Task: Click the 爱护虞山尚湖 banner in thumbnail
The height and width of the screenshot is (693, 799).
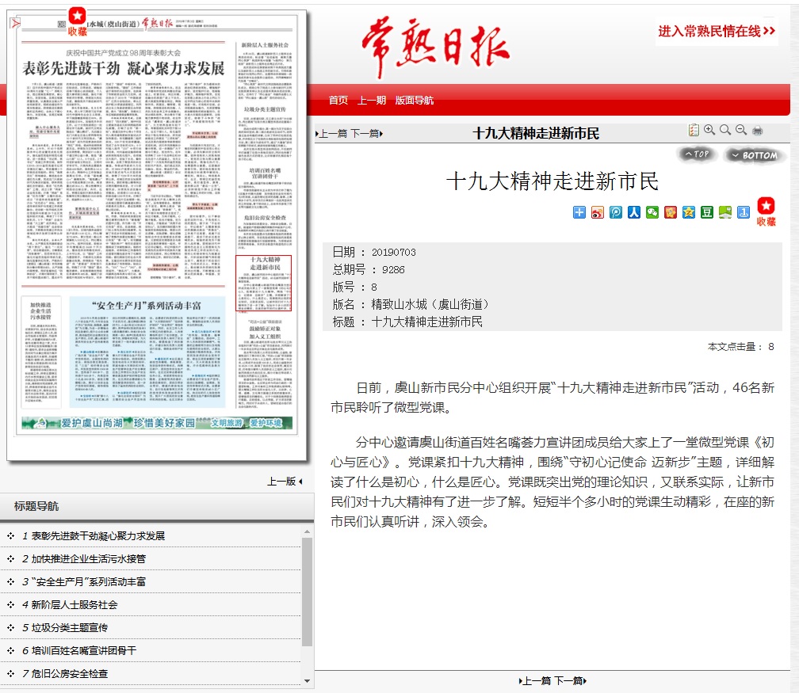Action: (x=157, y=423)
